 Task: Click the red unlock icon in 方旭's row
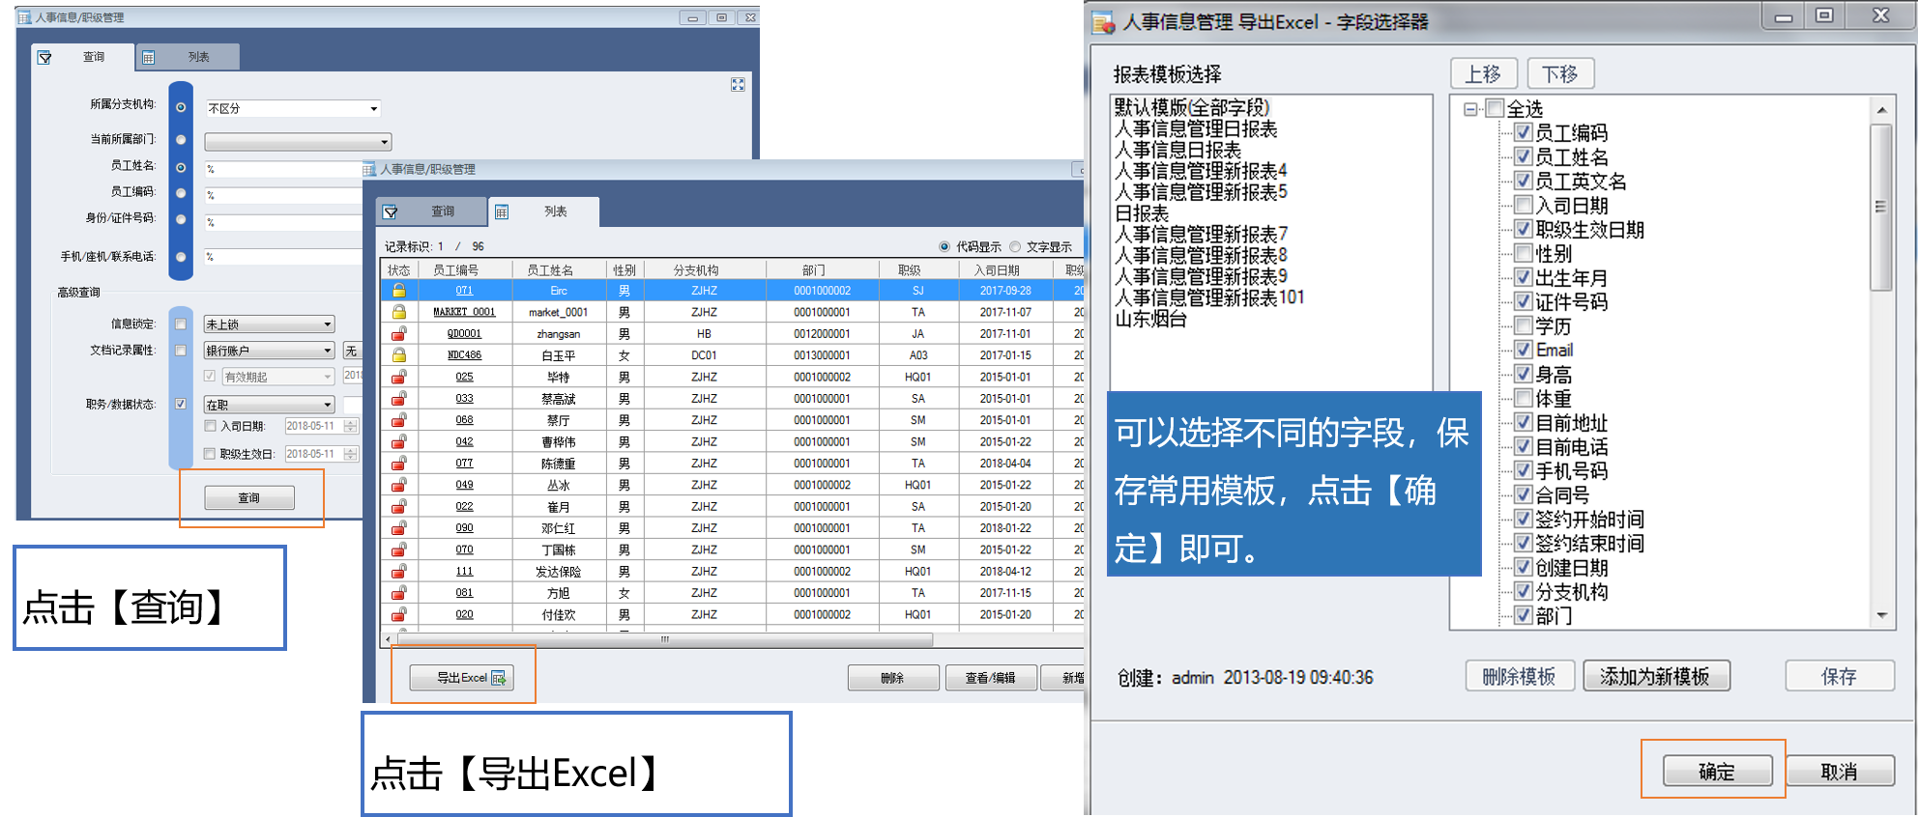point(398,593)
